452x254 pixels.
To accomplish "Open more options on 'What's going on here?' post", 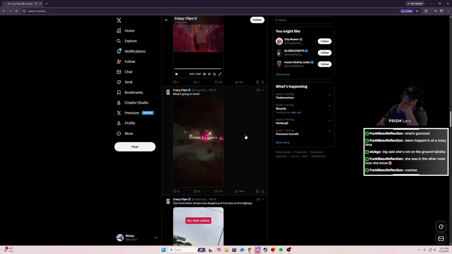I will click(x=262, y=90).
